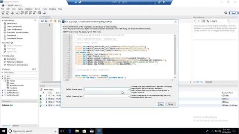
Task: Click the reconnect to DBMS toolbar icon
Action: (x=44, y=13)
